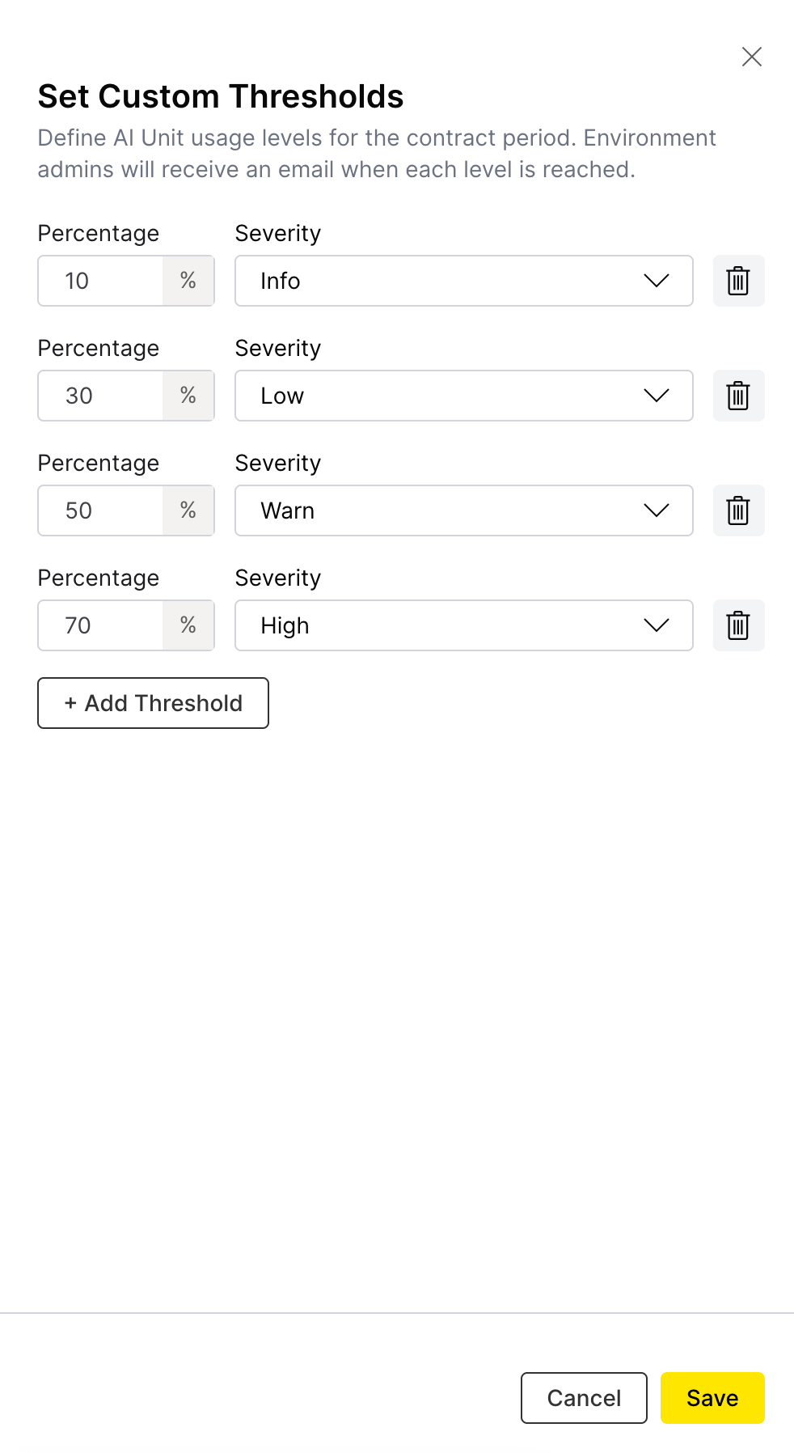This screenshot has width=794, height=1453.
Task: Click the percentage field containing 70
Action: (101, 625)
